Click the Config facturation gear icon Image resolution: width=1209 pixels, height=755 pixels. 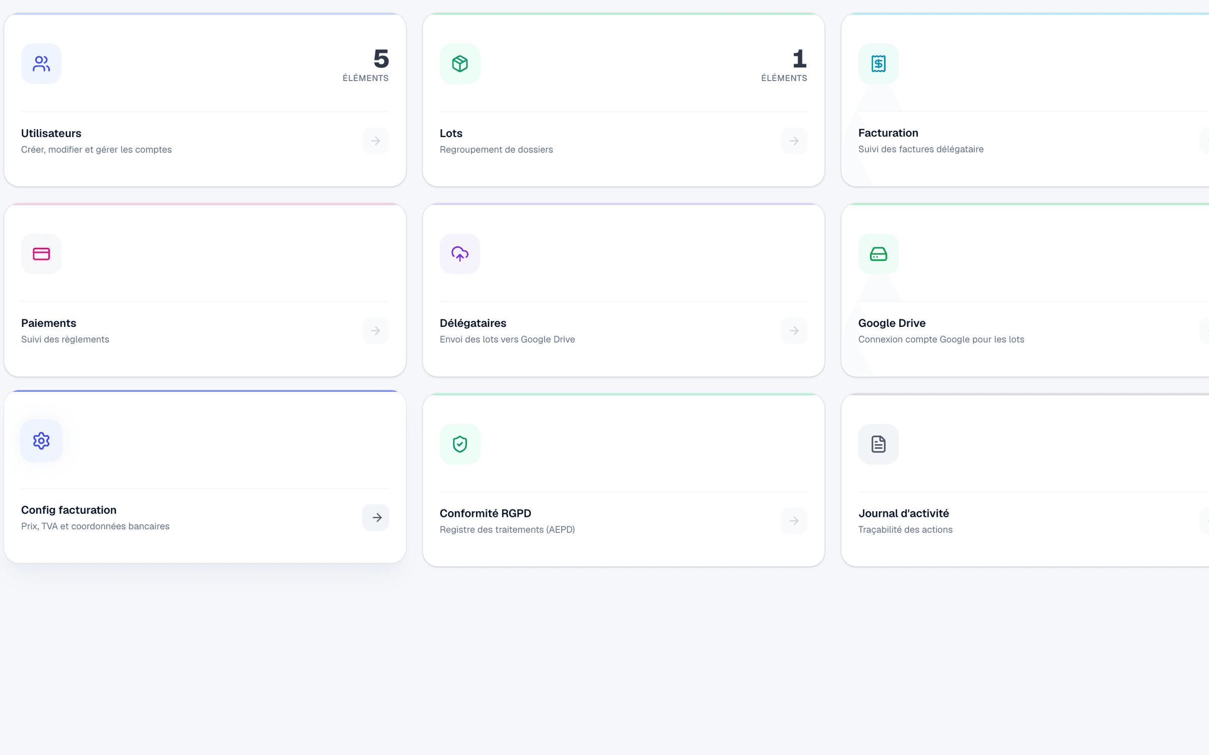click(41, 441)
